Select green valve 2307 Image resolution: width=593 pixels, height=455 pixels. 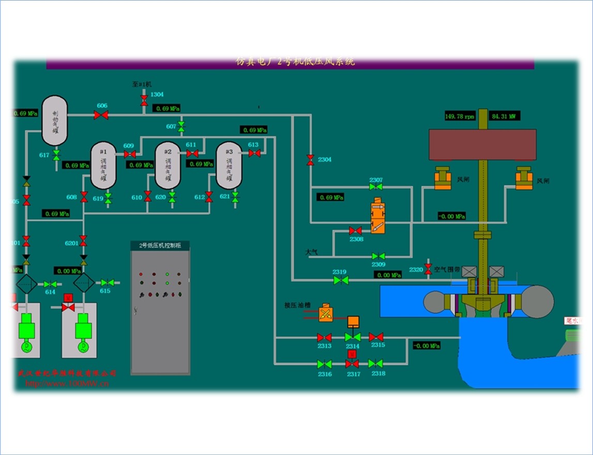pyautogui.click(x=376, y=187)
